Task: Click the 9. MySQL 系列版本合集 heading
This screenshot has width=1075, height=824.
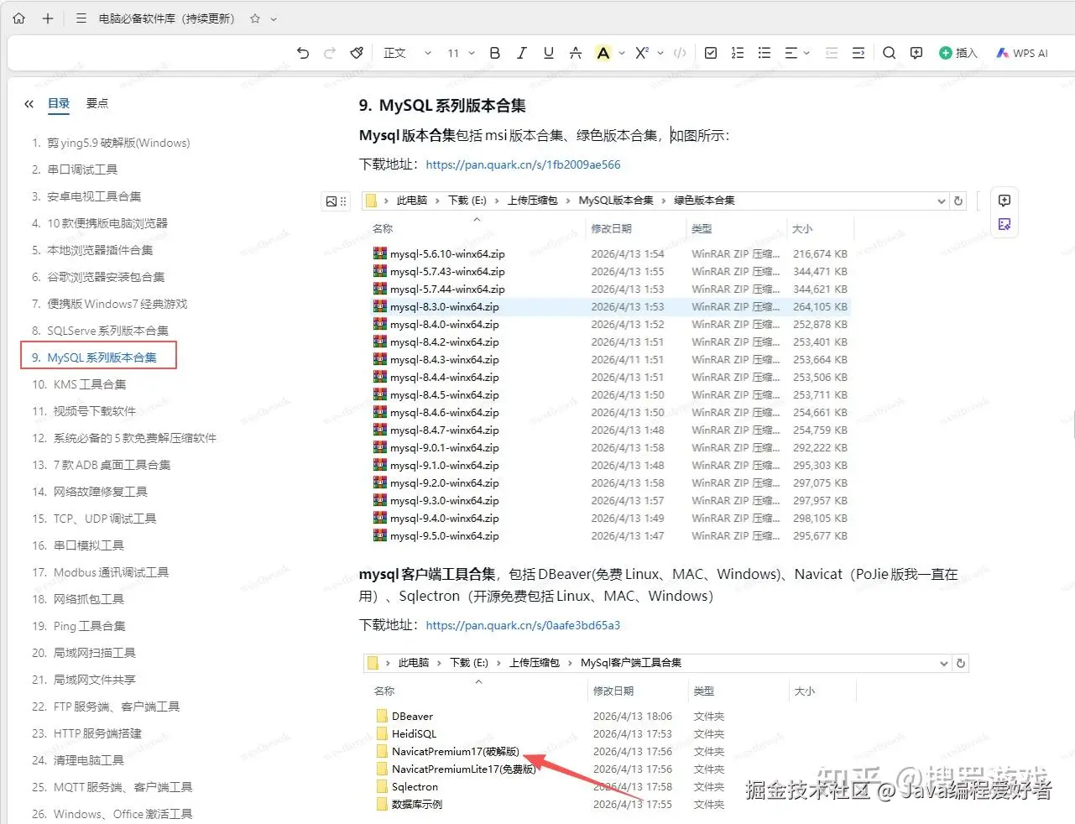Action: [442, 106]
